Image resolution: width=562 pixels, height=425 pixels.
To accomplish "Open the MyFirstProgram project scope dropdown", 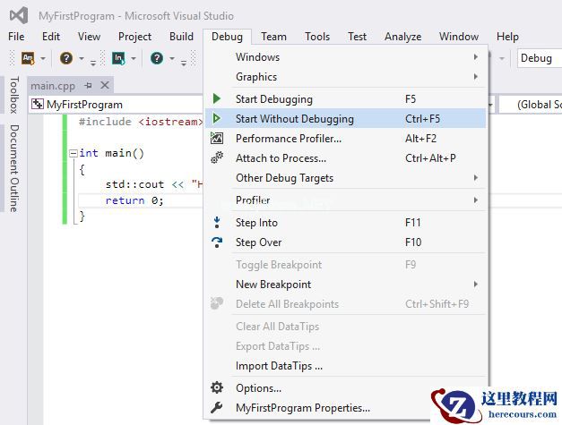I will coord(490,105).
